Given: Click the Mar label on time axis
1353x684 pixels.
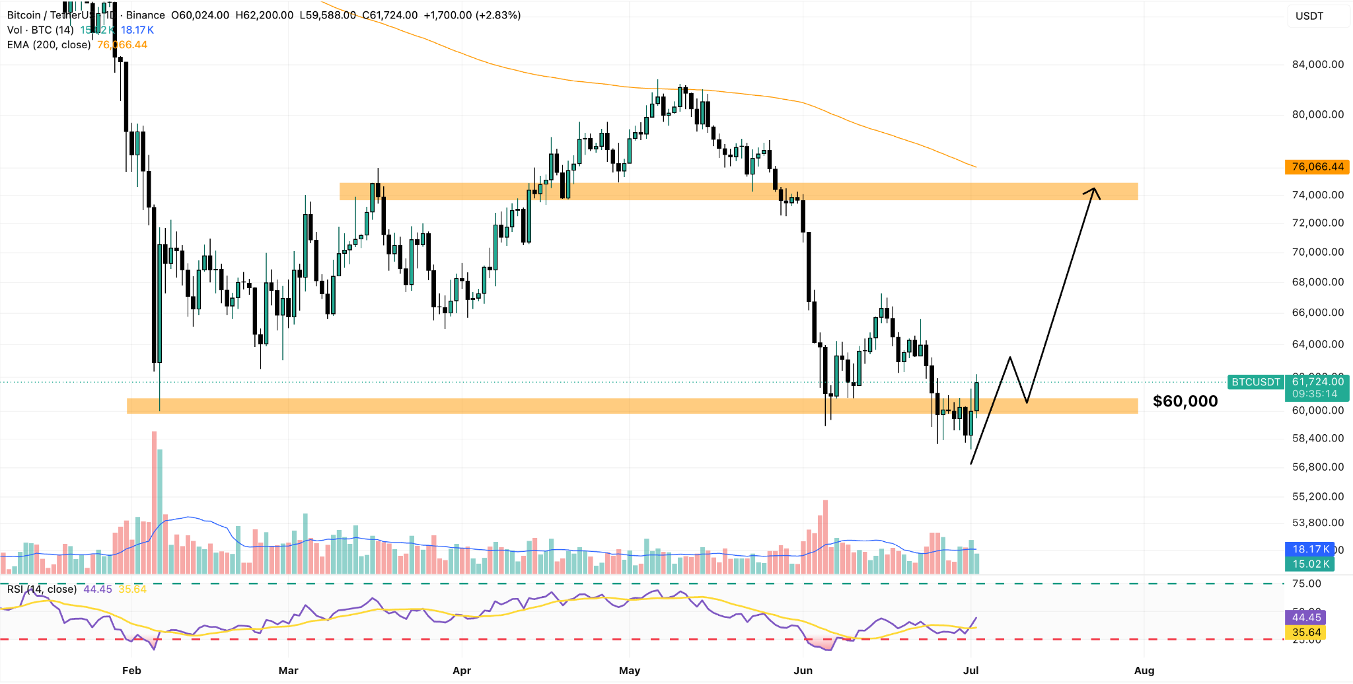Looking at the screenshot, I should pyautogui.click(x=289, y=670).
